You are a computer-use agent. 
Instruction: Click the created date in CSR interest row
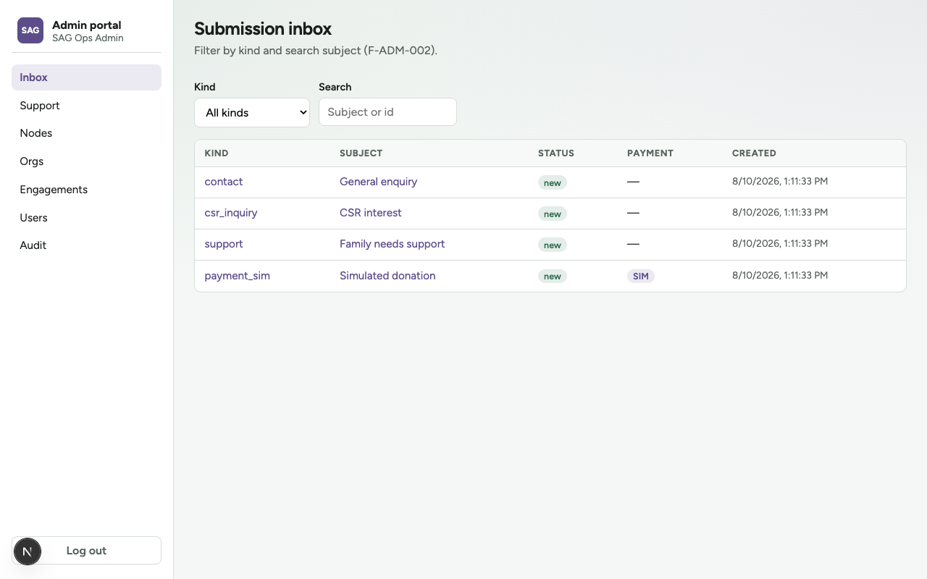780,213
